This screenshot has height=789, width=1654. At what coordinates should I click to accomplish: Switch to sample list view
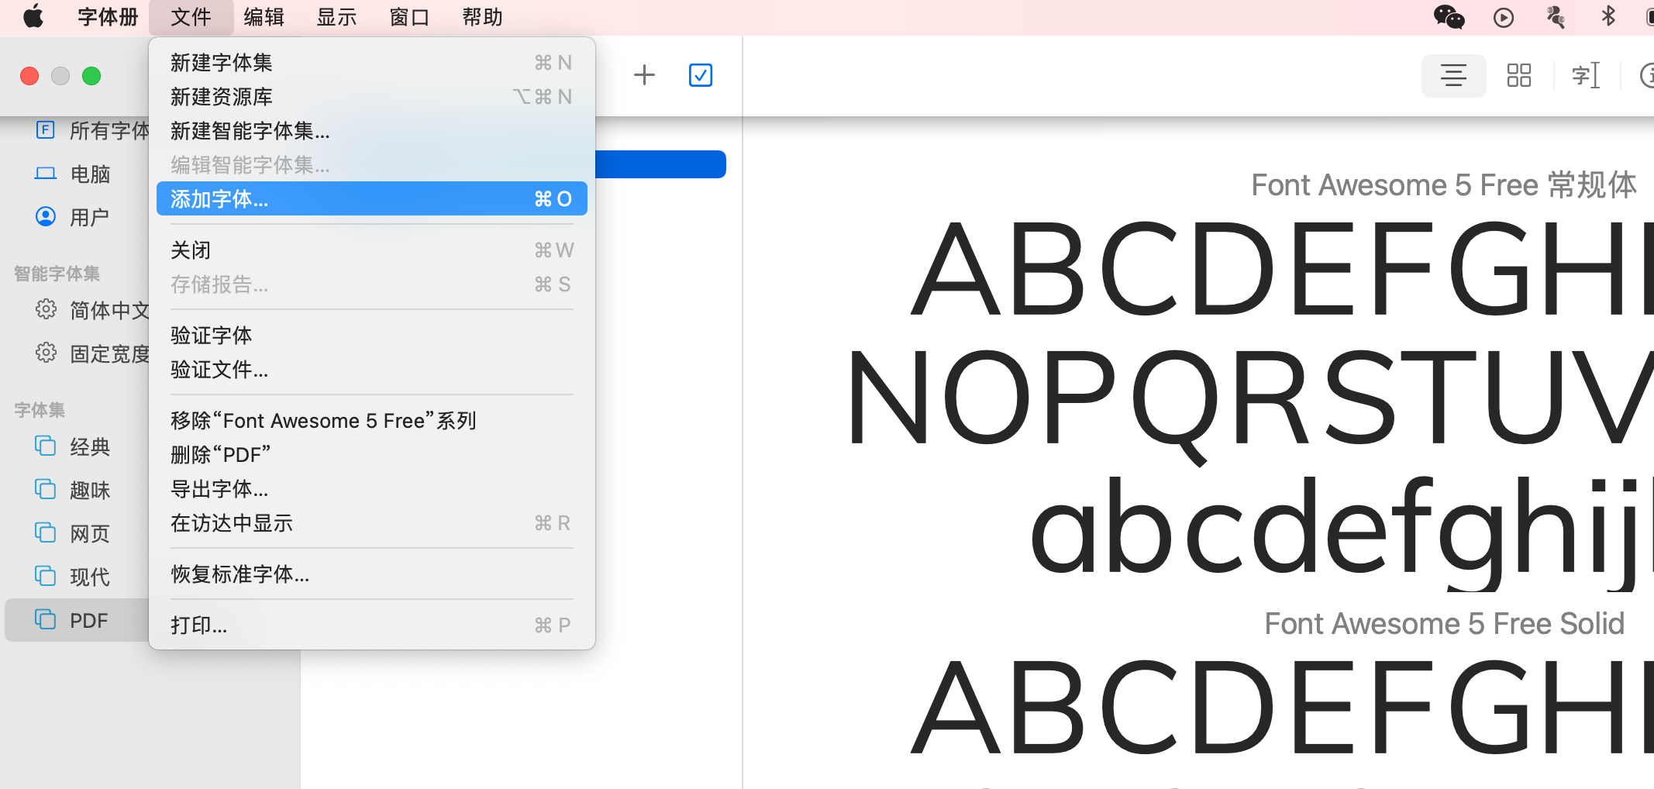pyautogui.click(x=1453, y=75)
